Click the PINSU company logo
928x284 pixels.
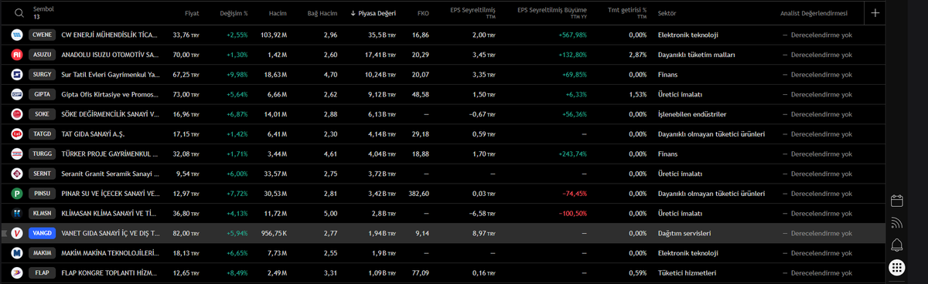click(x=17, y=193)
